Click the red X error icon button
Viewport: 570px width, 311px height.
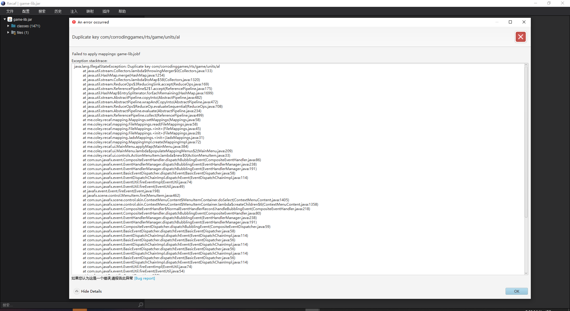[520, 37]
